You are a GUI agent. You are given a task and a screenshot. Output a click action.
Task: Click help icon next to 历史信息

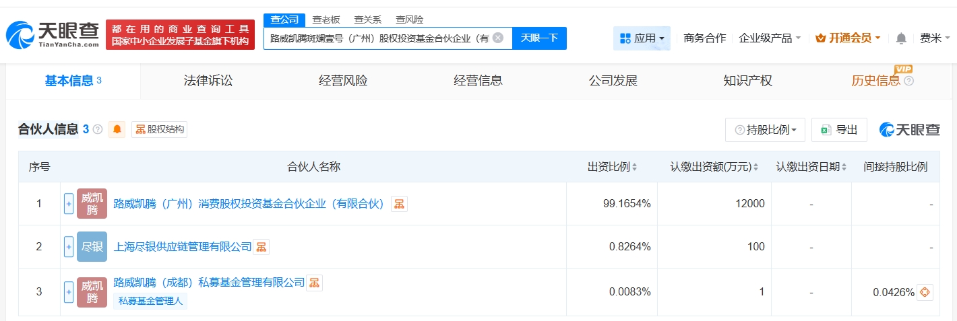click(x=909, y=81)
